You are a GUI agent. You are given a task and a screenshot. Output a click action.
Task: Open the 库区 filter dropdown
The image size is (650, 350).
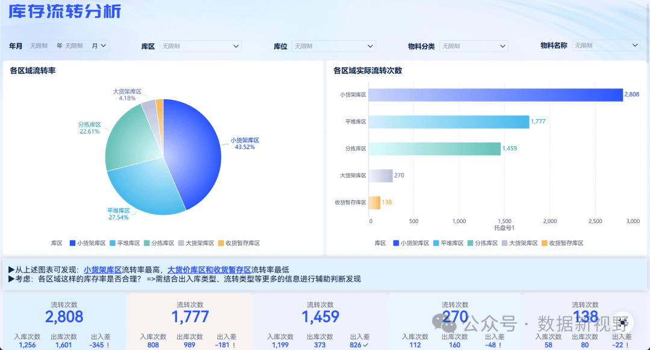[x=200, y=46]
